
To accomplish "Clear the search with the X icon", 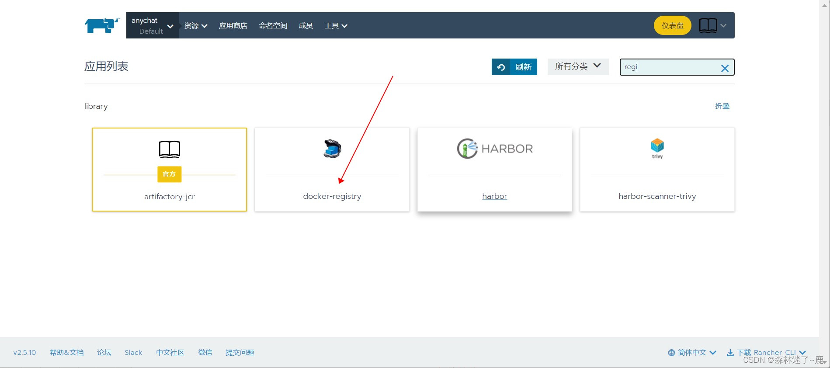I will pyautogui.click(x=725, y=68).
